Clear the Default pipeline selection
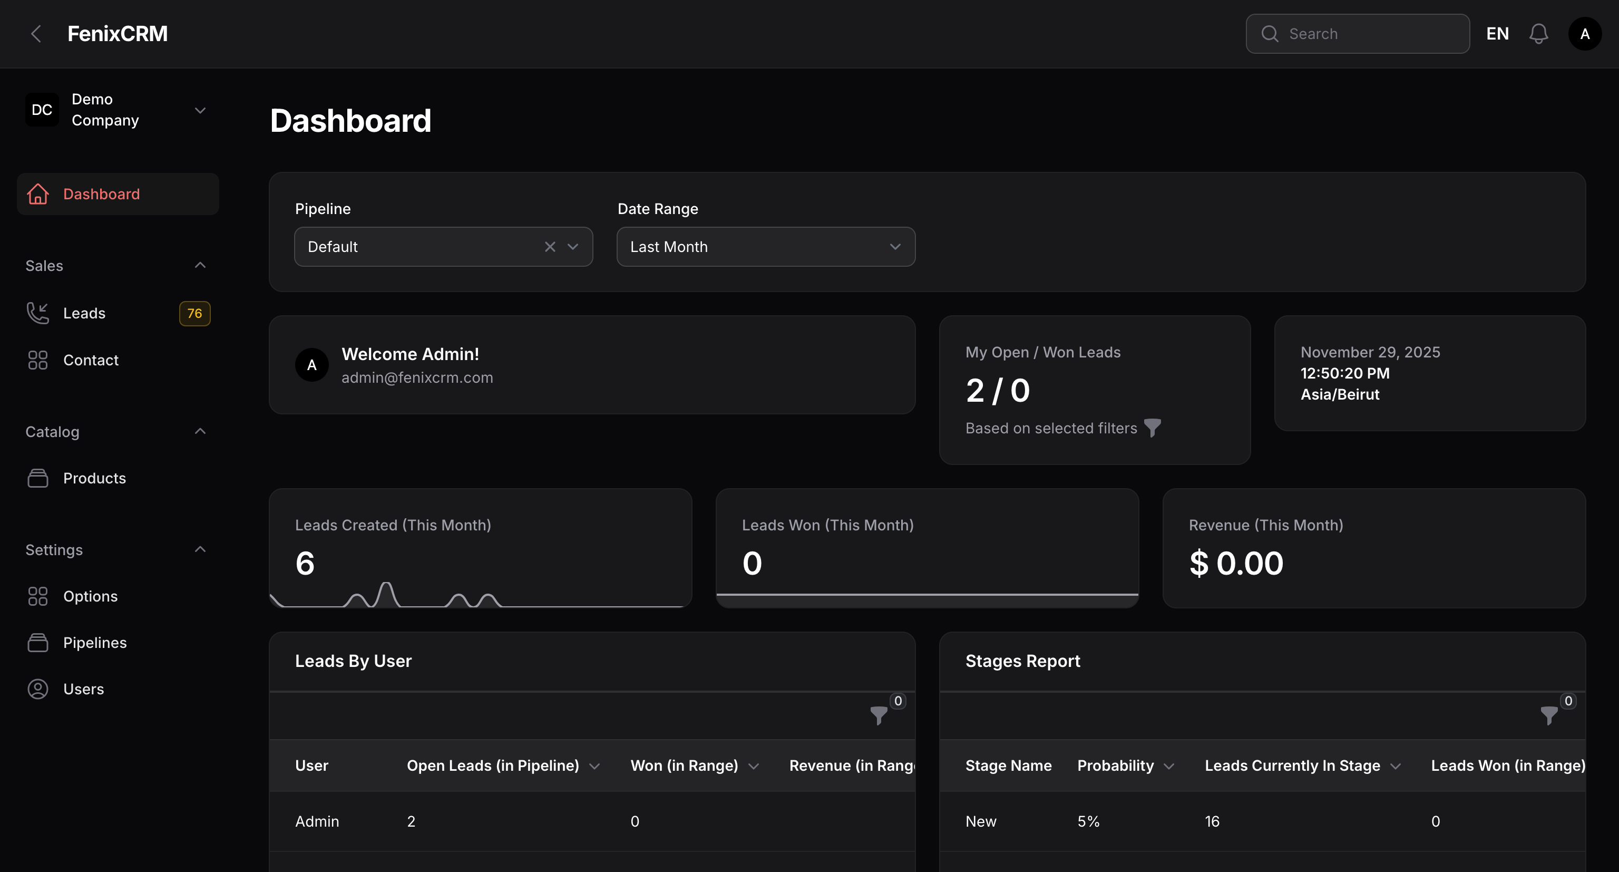The image size is (1619, 872). [x=550, y=246]
